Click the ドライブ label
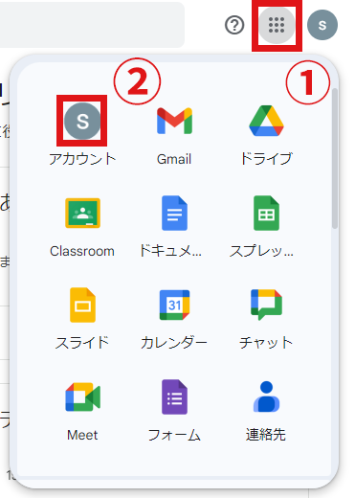Viewport: 355px width, 498px height. tap(266, 159)
